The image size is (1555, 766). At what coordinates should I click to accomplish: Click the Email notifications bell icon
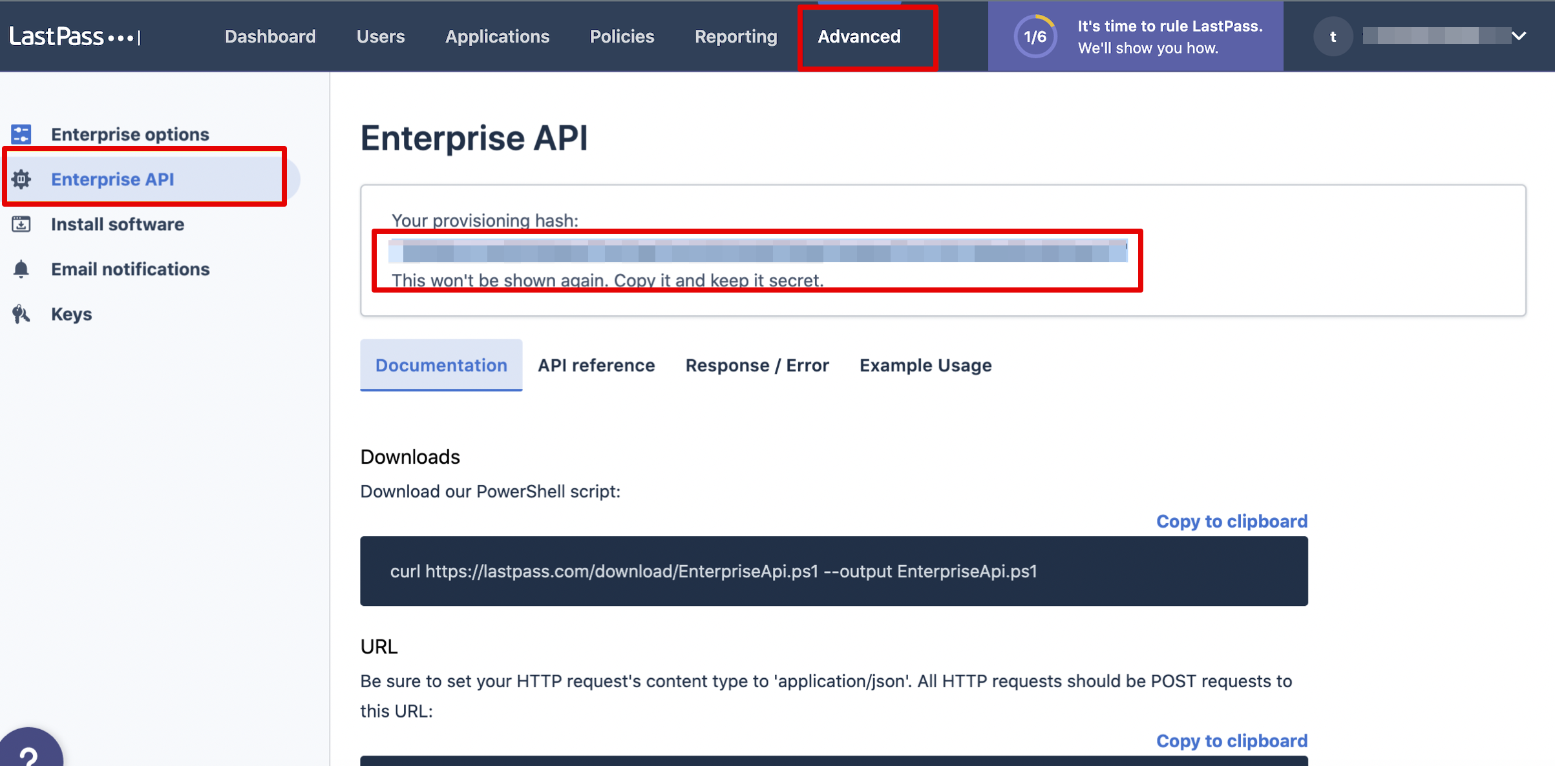[x=21, y=269]
